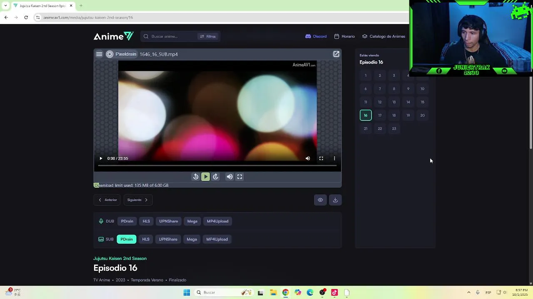Select SUB HLS server
The width and height of the screenshot is (533, 299).
click(x=146, y=239)
